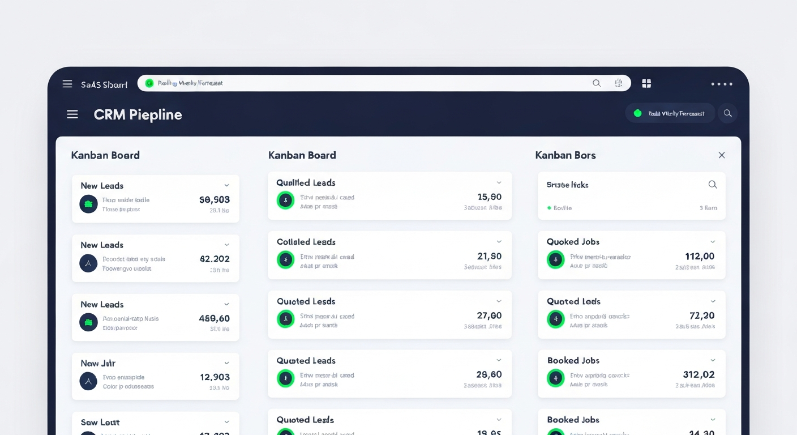The height and width of the screenshot is (435, 797).
Task: Expand the Quoked Jobs 112,00 card chevron
Action: [713, 242]
